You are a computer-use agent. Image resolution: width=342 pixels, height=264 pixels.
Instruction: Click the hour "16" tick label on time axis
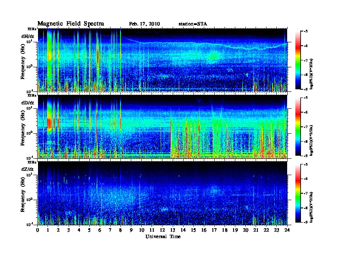pyautogui.click(x=204, y=230)
